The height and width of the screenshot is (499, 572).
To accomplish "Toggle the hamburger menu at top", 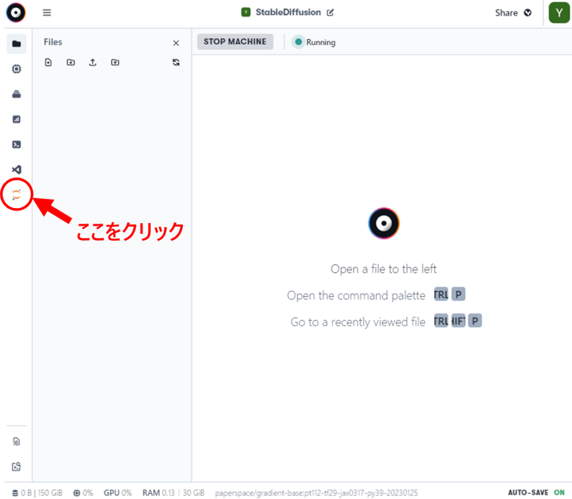I will coord(47,13).
